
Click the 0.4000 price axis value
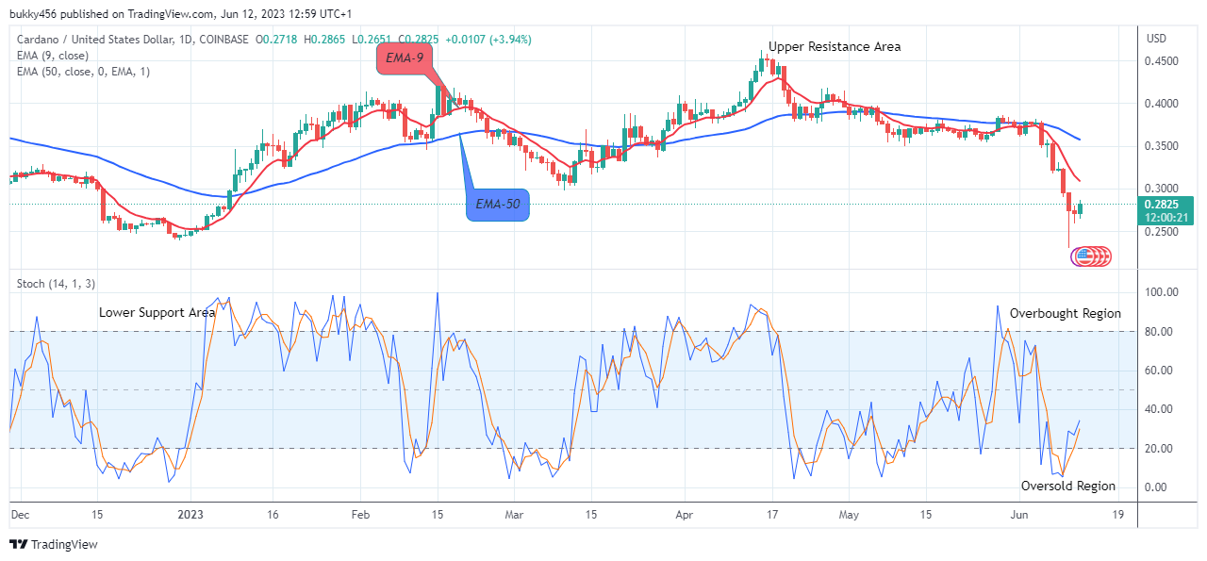coord(1161,104)
